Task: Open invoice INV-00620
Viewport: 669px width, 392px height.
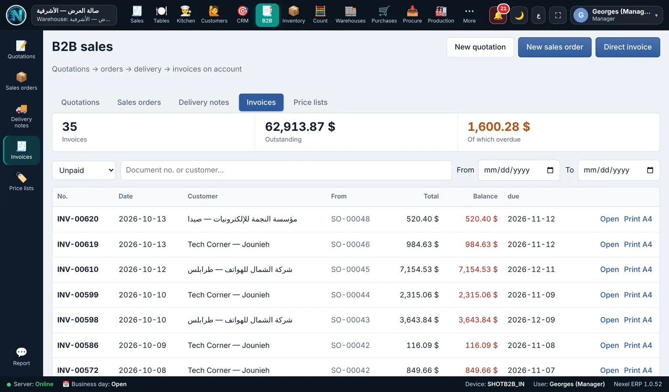Action: tap(609, 219)
